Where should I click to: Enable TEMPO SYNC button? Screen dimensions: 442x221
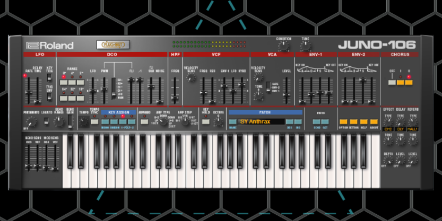pos(94,121)
